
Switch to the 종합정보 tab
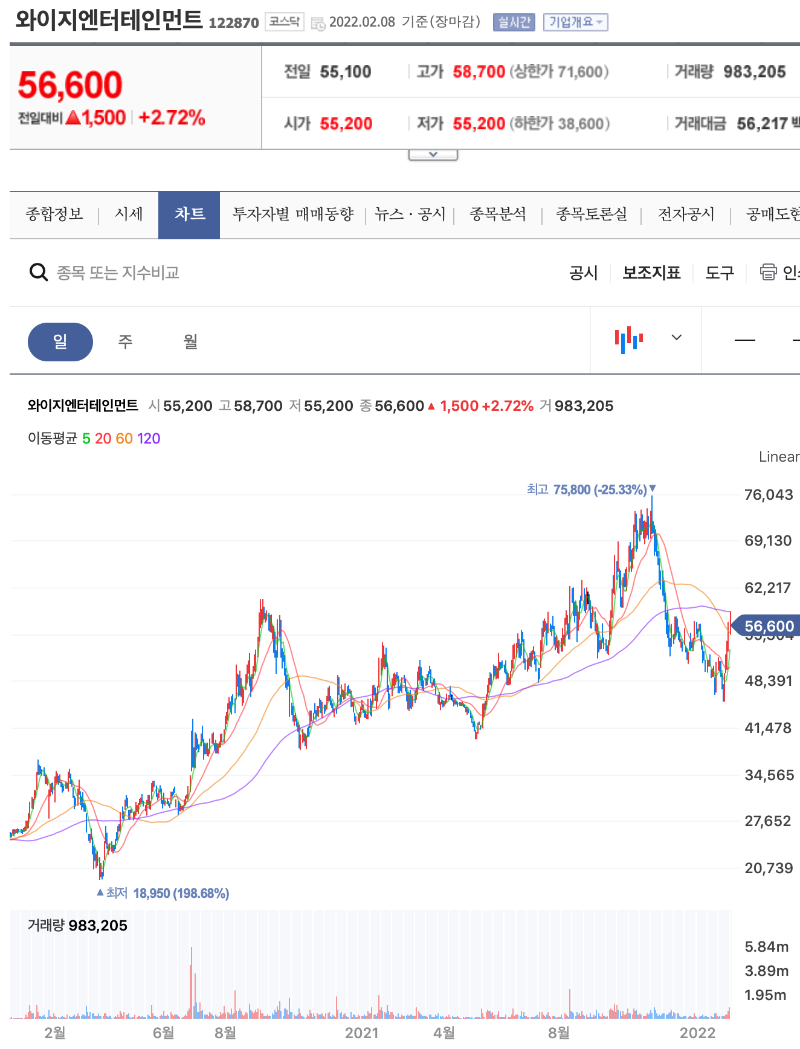pos(54,215)
